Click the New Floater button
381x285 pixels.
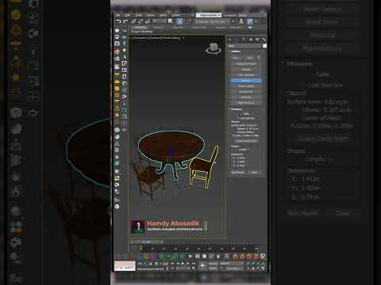pyautogui.click(x=237, y=173)
